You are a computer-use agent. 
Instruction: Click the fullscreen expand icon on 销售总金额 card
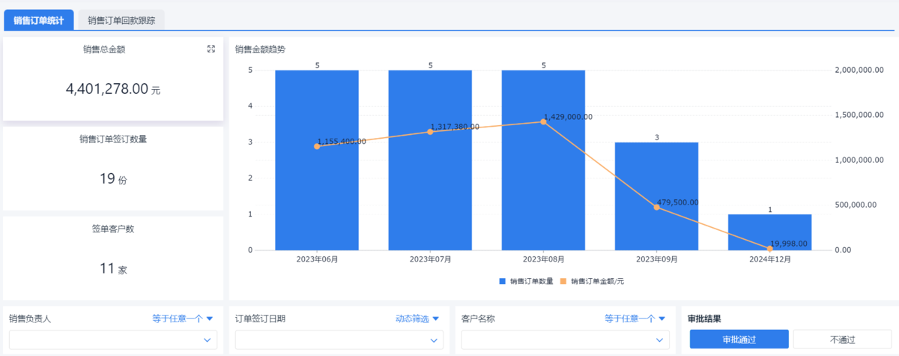click(x=211, y=49)
